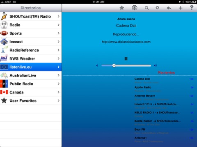Tap User Favorites star icon
Image resolution: width=197 pixels, height=147 pixels.
[x=4, y=100]
